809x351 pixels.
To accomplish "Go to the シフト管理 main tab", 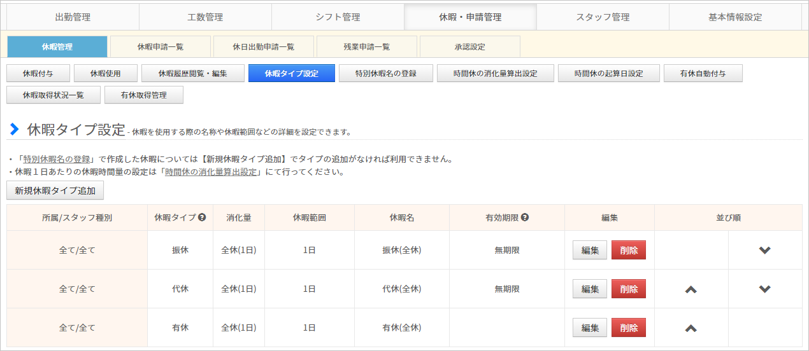I will click(x=338, y=17).
